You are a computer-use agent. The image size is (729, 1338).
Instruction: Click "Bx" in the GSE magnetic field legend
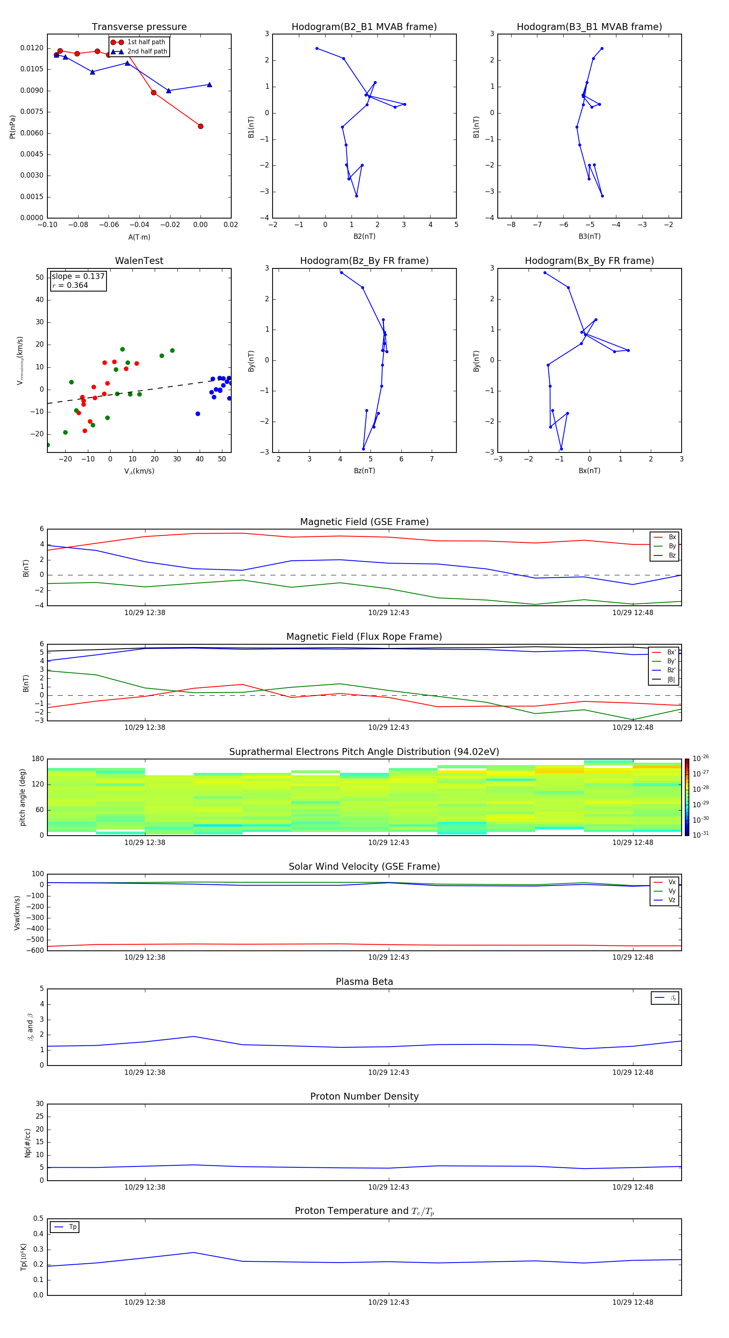coord(672,537)
